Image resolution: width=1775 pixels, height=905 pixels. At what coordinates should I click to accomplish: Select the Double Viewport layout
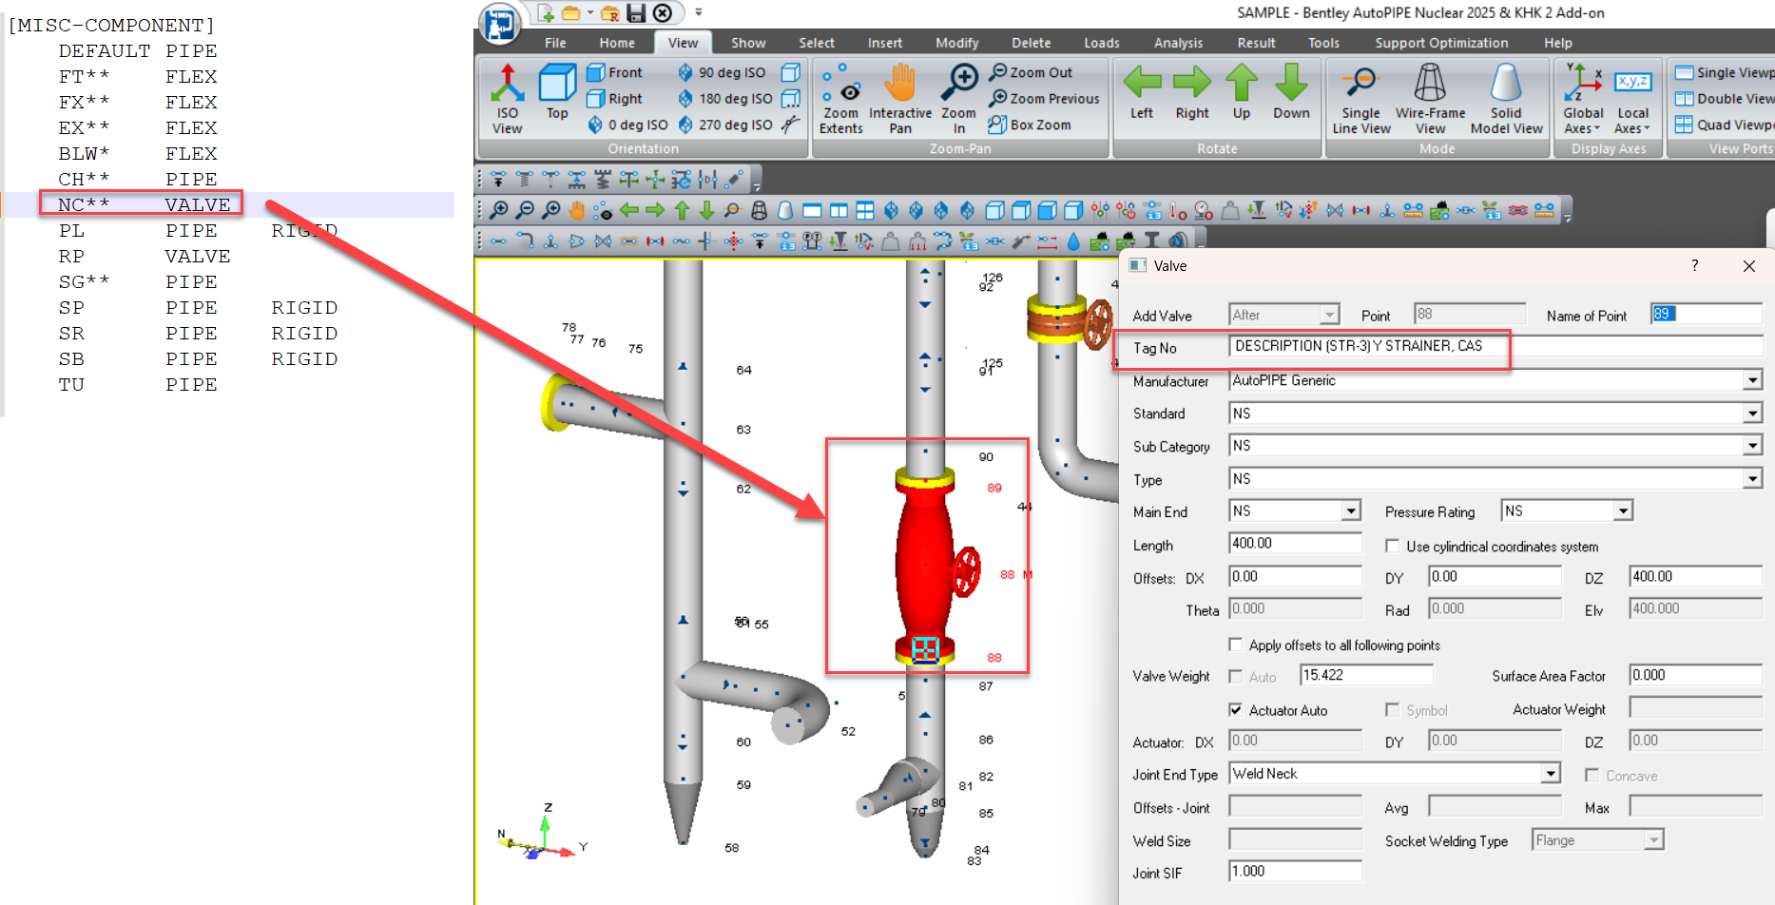point(1725,99)
